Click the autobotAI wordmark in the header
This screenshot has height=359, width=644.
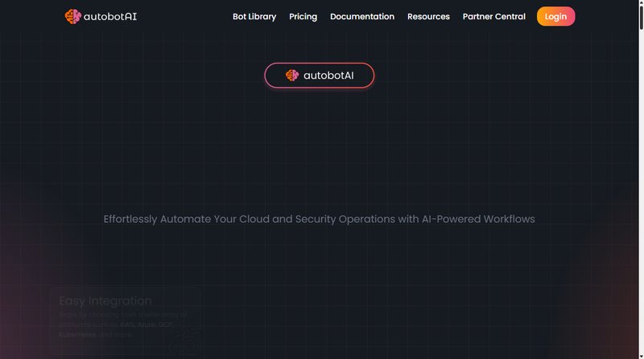(110, 16)
